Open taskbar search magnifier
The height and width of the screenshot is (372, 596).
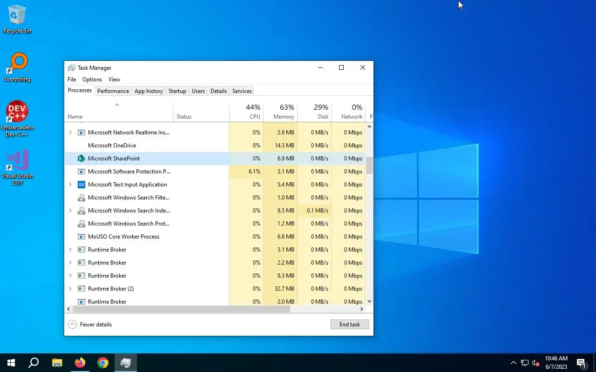coord(34,363)
